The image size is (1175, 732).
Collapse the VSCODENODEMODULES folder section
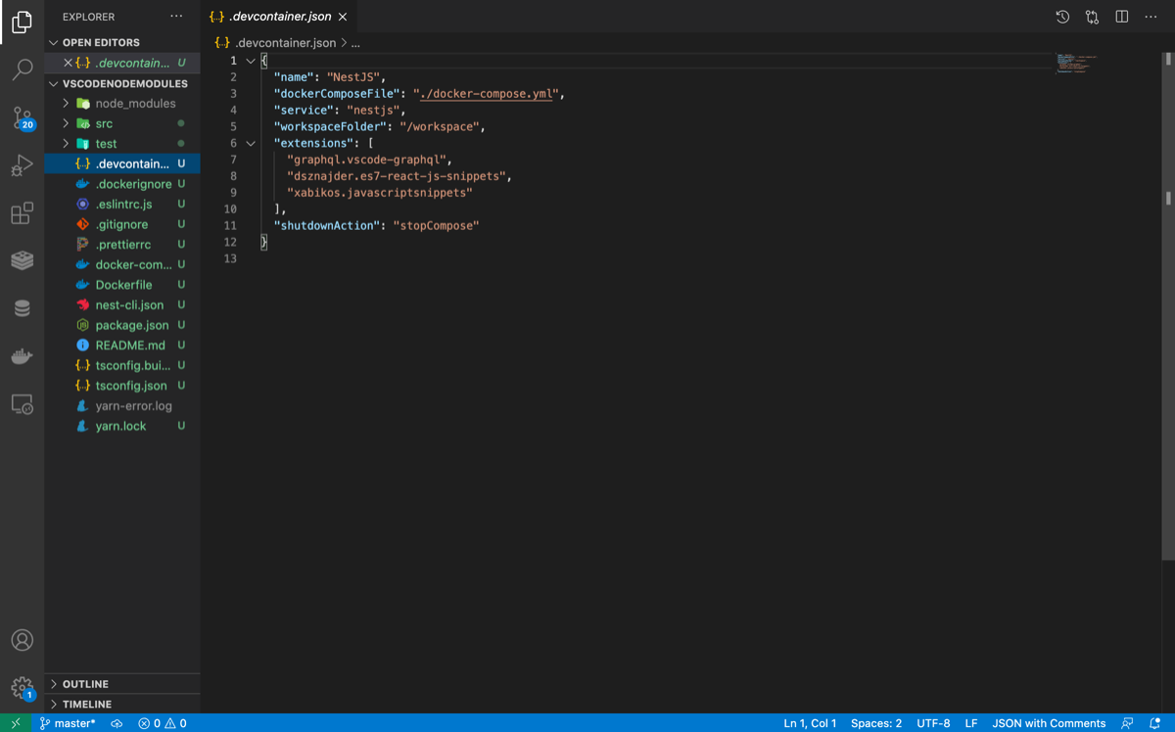point(122,83)
